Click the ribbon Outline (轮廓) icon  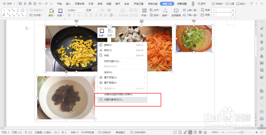pyautogui.click(x=60, y=11)
